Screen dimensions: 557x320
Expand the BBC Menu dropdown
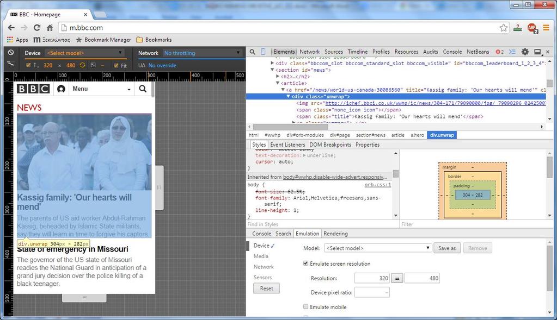pyautogui.click(x=101, y=89)
